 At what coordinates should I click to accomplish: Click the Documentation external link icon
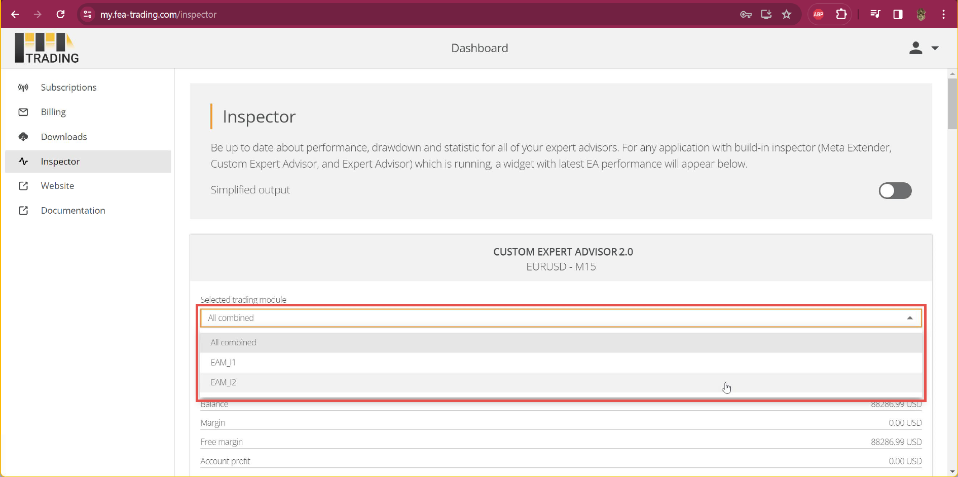pyautogui.click(x=23, y=211)
